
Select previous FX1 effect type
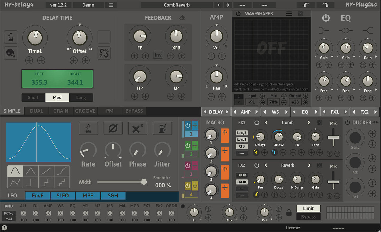click(266, 122)
